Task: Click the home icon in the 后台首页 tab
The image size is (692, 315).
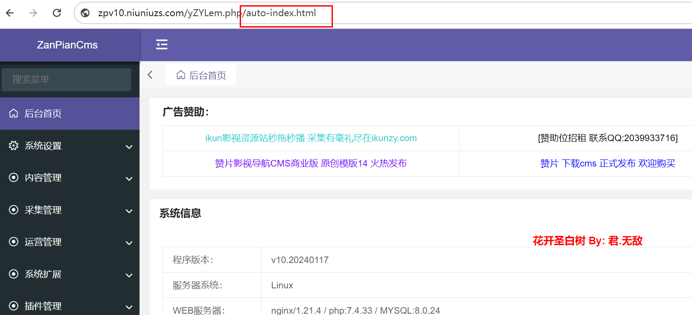Action: click(181, 75)
